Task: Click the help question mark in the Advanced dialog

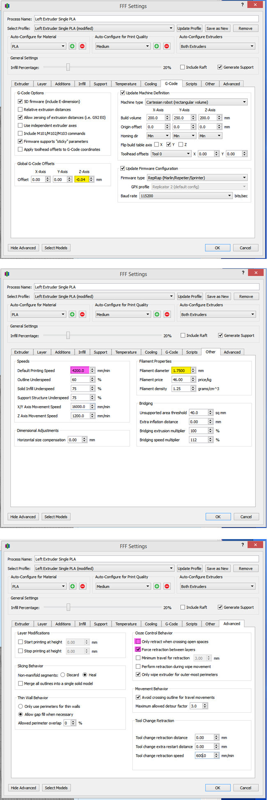Action: [x=242, y=545]
